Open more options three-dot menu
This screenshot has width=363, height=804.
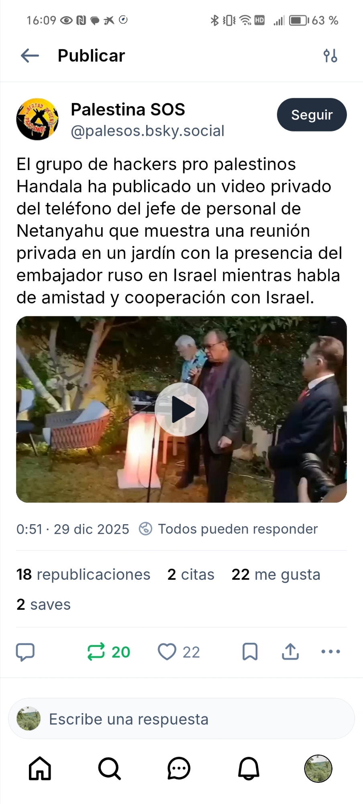pos(330,652)
